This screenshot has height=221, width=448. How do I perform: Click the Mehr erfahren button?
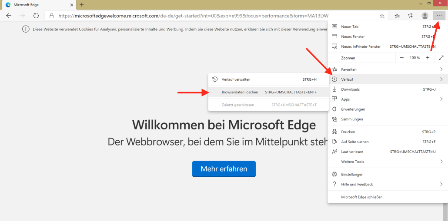pos(224,169)
